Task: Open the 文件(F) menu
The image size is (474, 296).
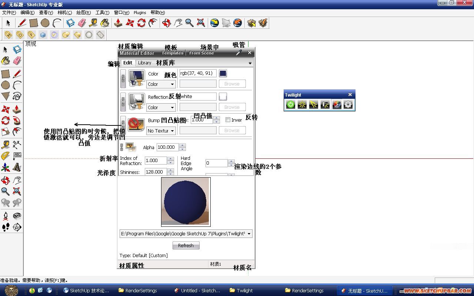Action: point(9,13)
